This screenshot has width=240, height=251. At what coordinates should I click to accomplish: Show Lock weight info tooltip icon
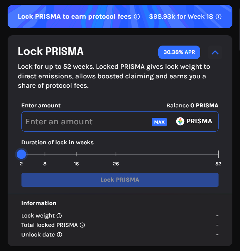[x=59, y=216]
